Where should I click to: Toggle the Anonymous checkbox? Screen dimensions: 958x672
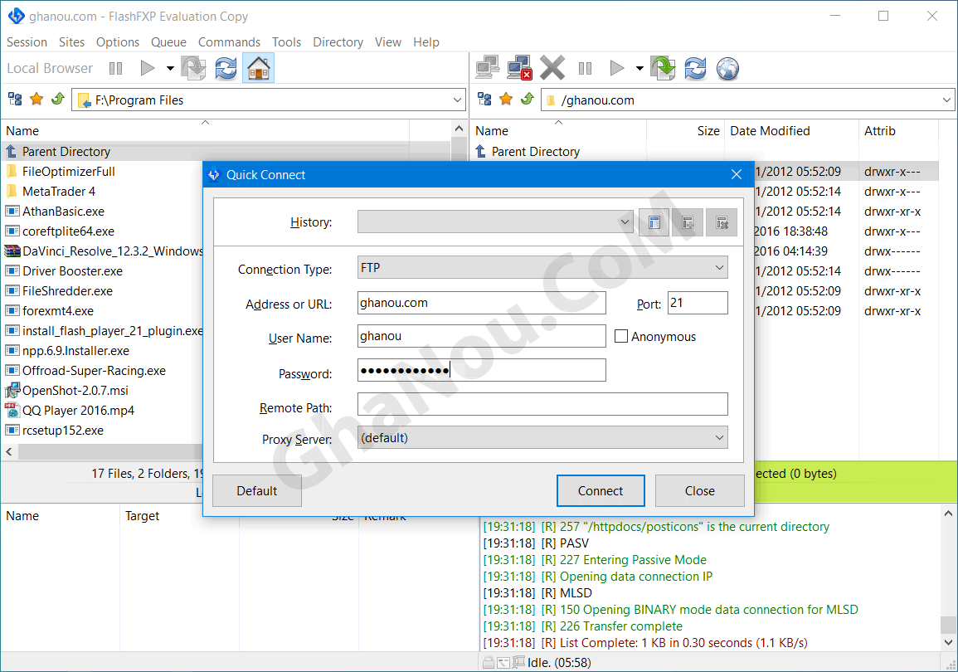click(x=621, y=337)
